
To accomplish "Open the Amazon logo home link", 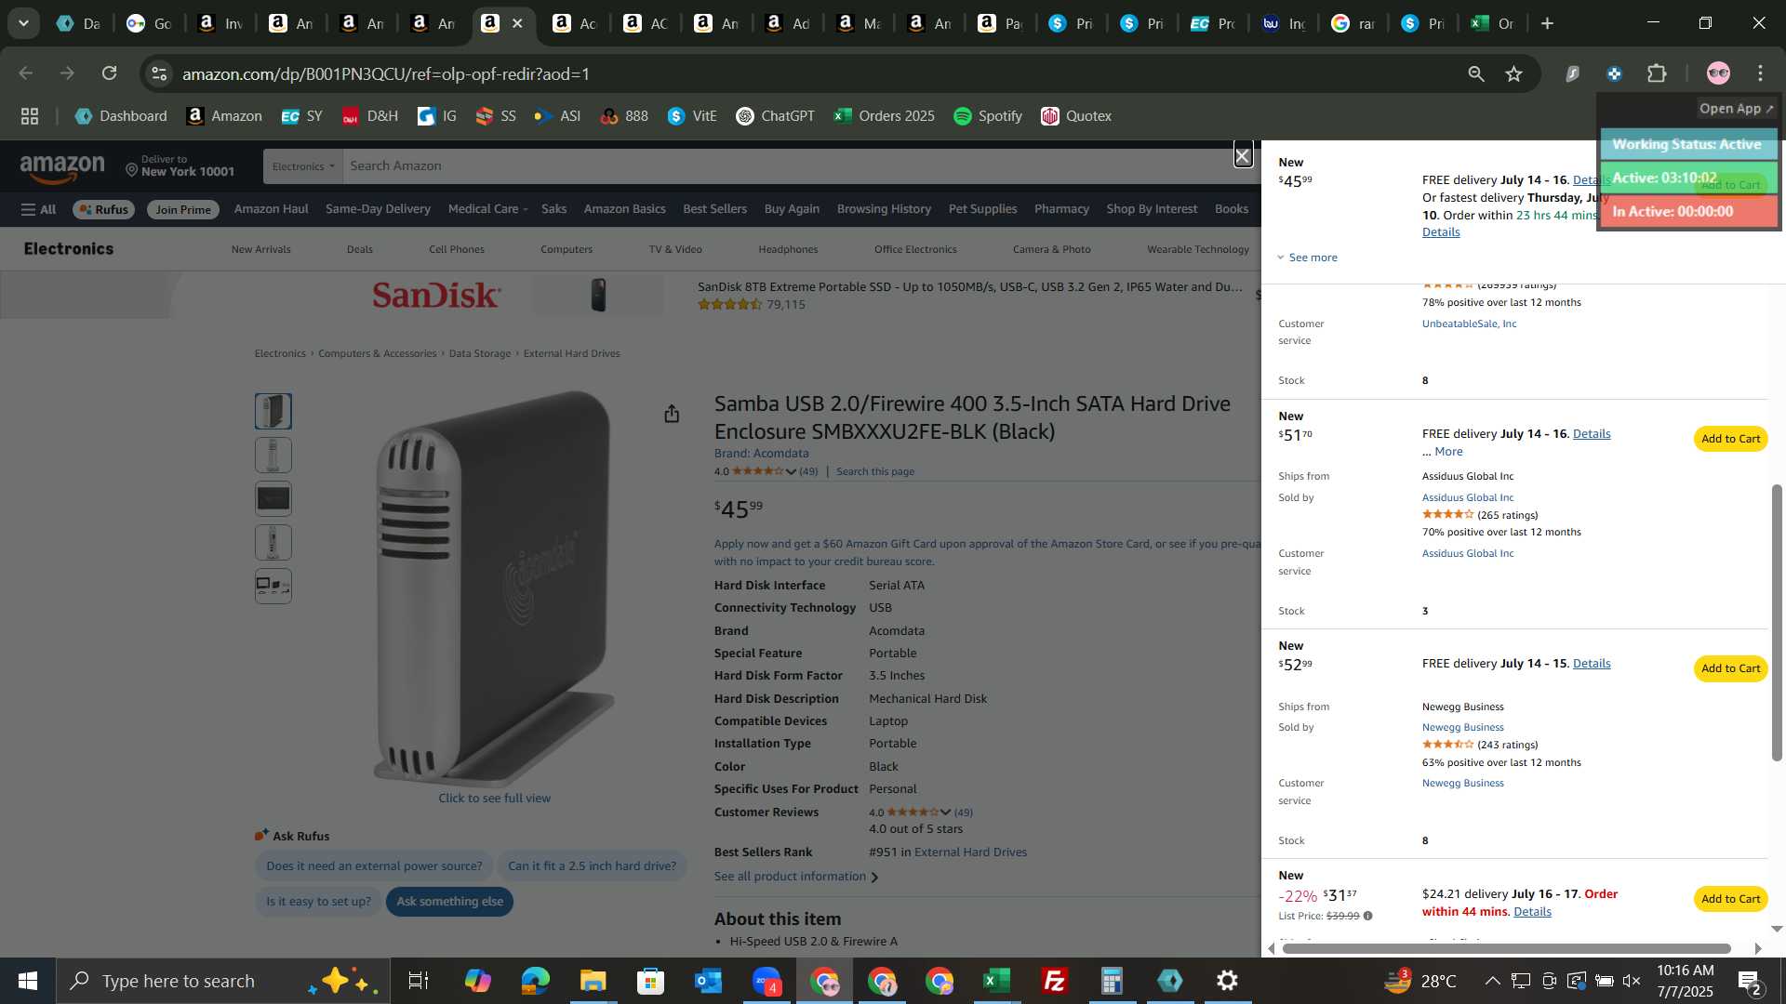I will [x=62, y=168].
